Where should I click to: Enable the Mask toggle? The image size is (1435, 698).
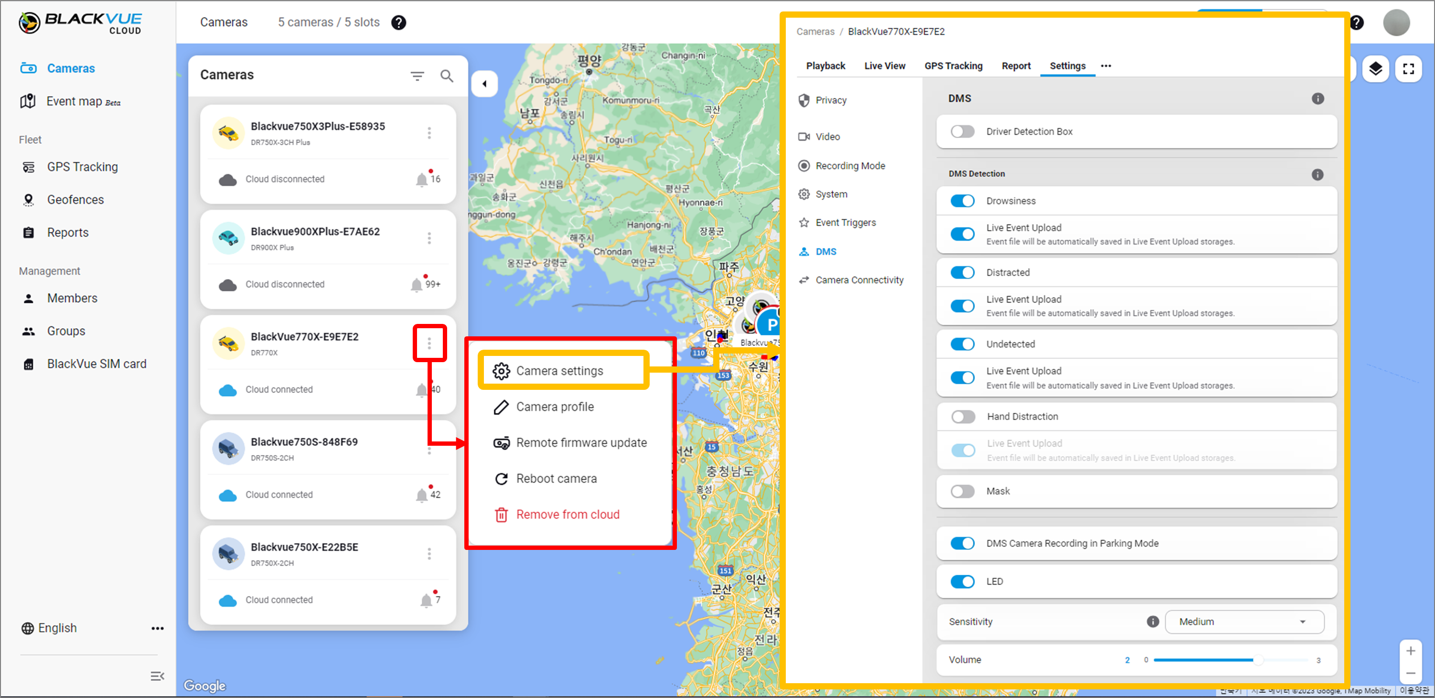962,492
